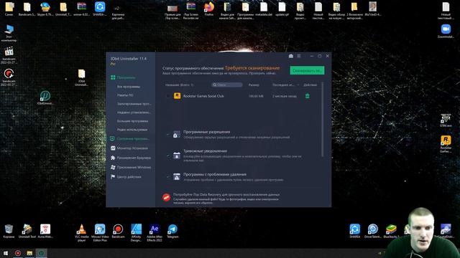The width and height of the screenshot is (460, 258).
Task: Open the Software Health sidebar tab
Action: pyautogui.click(x=129, y=138)
